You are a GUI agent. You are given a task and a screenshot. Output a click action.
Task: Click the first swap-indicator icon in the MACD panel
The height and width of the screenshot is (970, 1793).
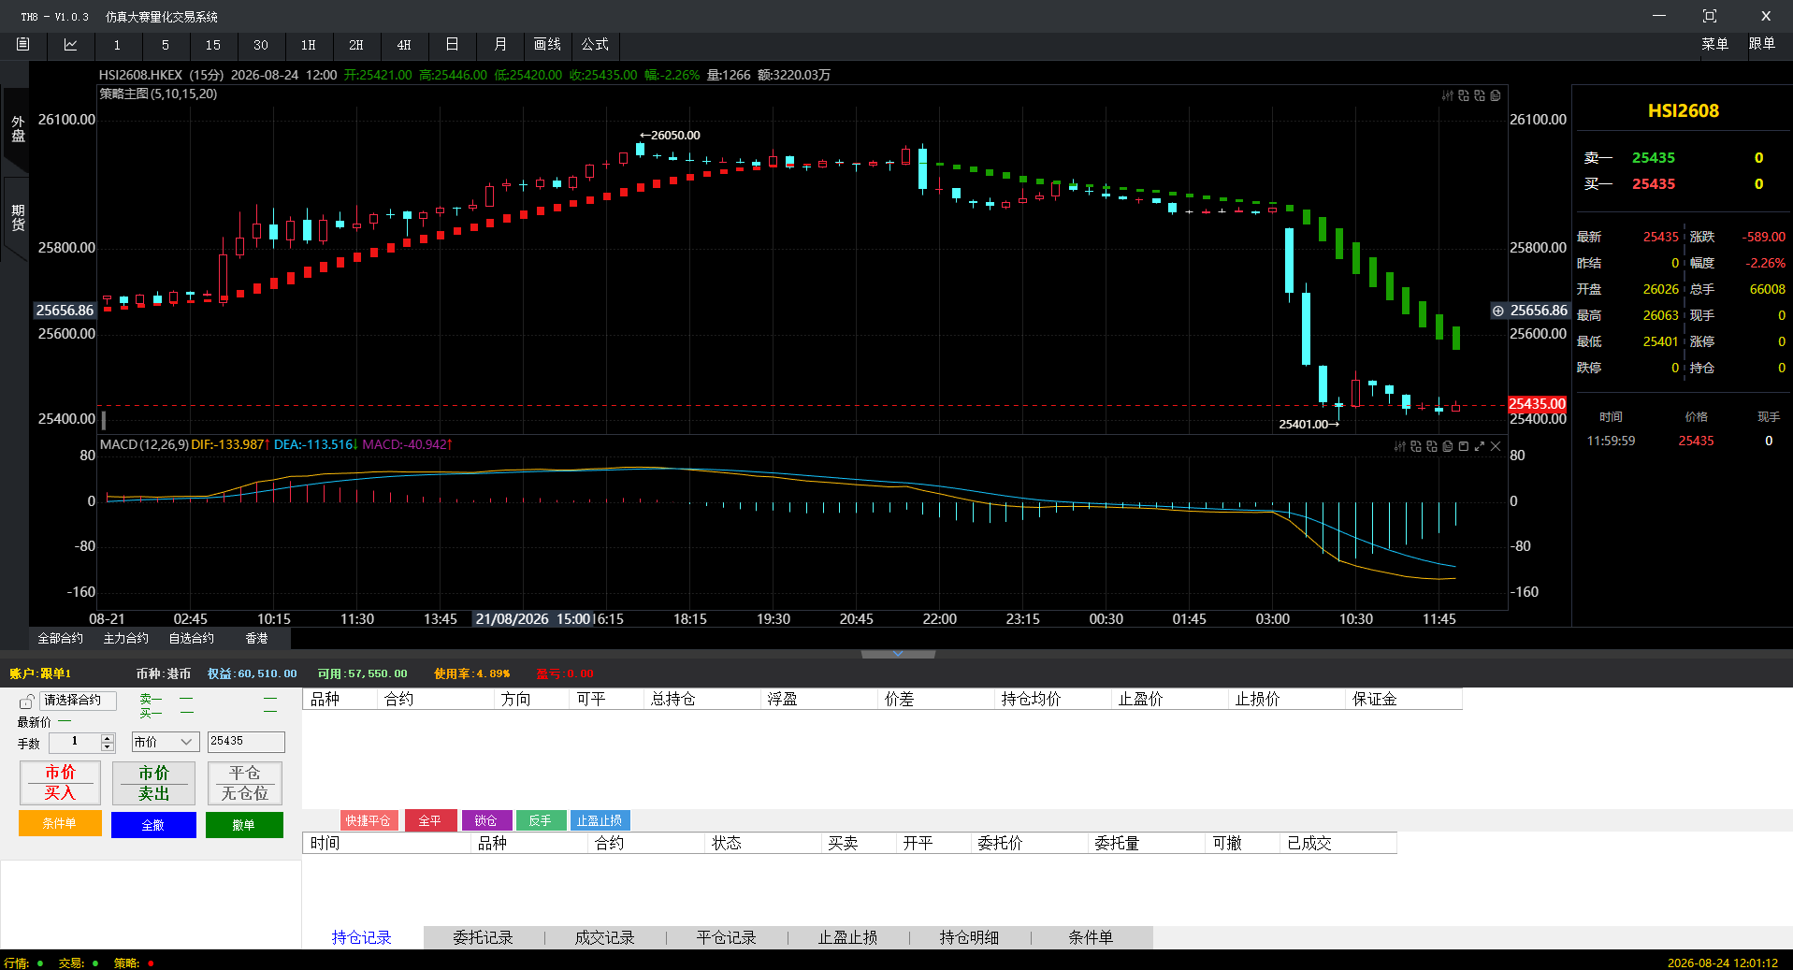1416,446
